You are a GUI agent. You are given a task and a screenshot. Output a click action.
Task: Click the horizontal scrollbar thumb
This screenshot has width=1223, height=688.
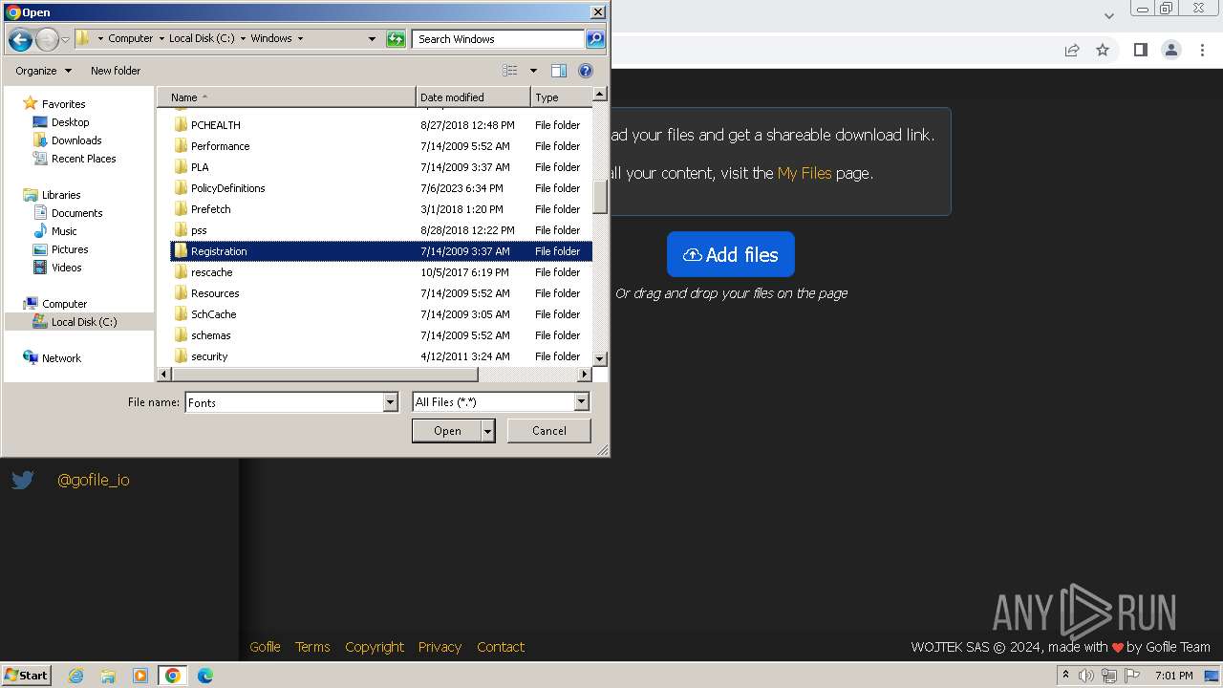pos(325,375)
